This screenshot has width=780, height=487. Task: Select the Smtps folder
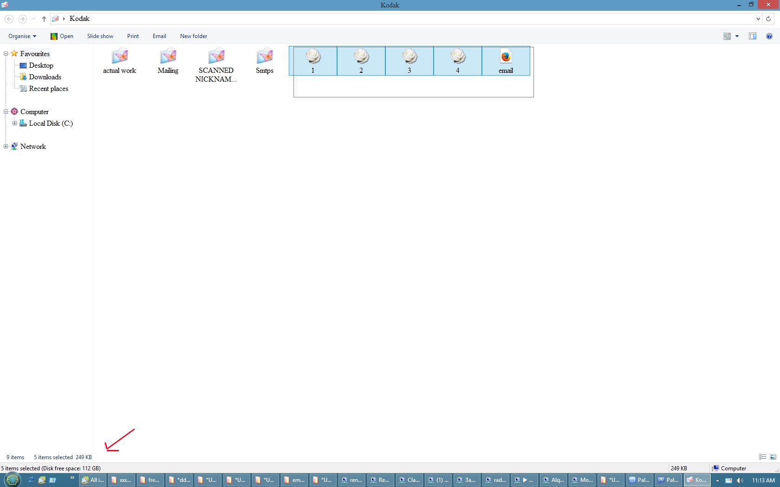pyautogui.click(x=265, y=57)
